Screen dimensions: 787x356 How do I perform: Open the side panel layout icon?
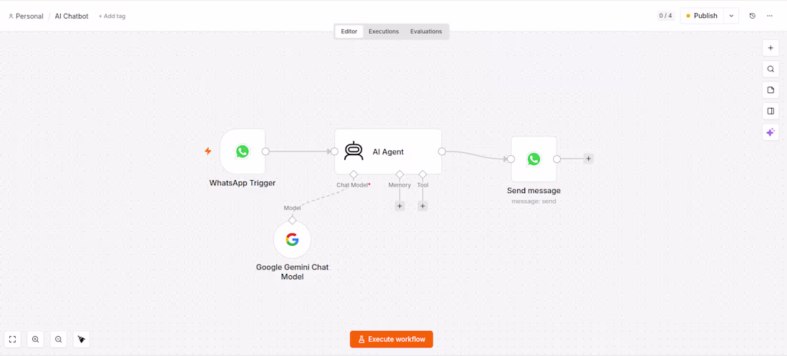click(771, 112)
